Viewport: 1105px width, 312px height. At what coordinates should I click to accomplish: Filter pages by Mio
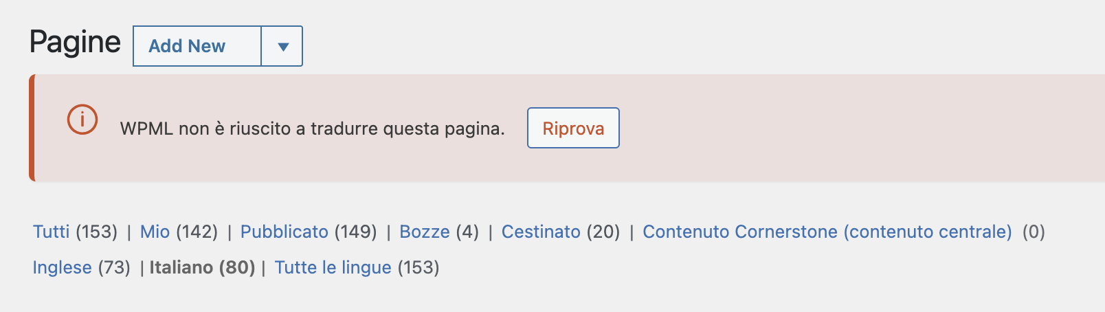coord(155,232)
